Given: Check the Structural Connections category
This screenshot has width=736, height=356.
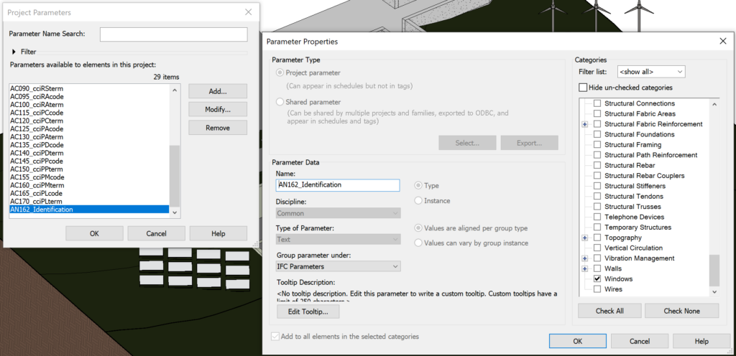Looking at the screenshot, I should [x=597, y=103].
